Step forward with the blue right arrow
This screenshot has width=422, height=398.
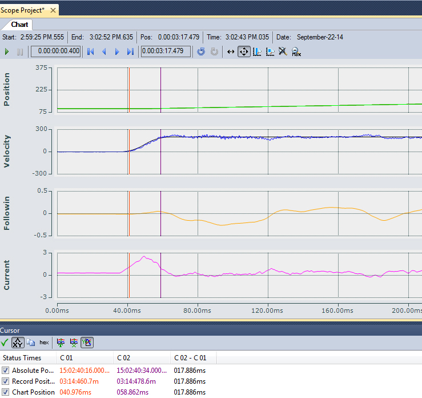[117, 51]
